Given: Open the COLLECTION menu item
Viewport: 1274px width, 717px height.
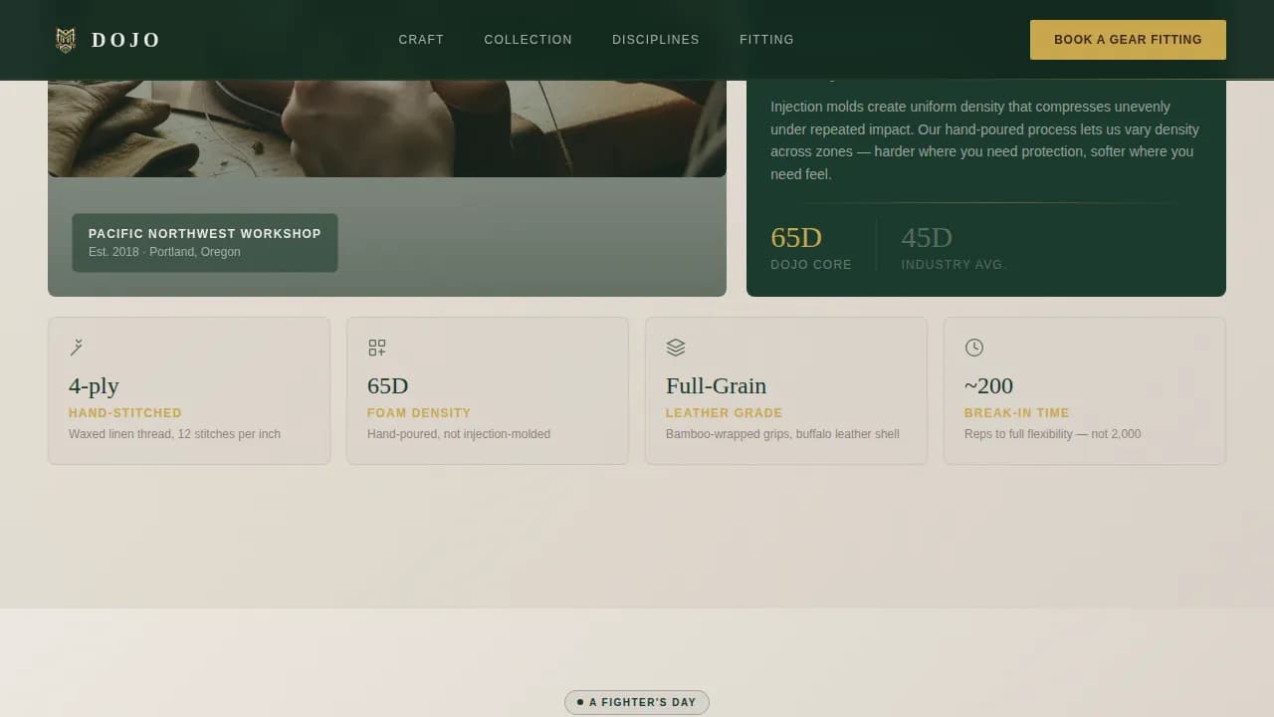Looking at the screenshot, I should 528,40.
